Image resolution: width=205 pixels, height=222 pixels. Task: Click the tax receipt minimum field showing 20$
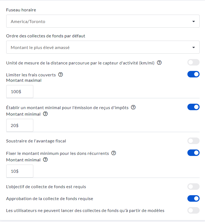coord(20,125)
